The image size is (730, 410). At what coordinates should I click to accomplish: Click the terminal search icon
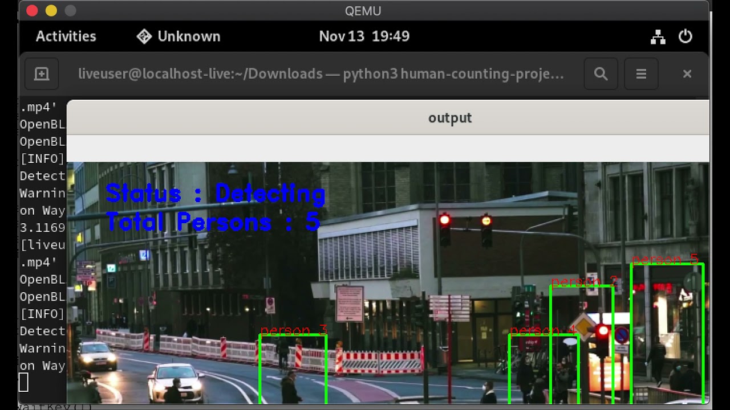tap(601, 74)
